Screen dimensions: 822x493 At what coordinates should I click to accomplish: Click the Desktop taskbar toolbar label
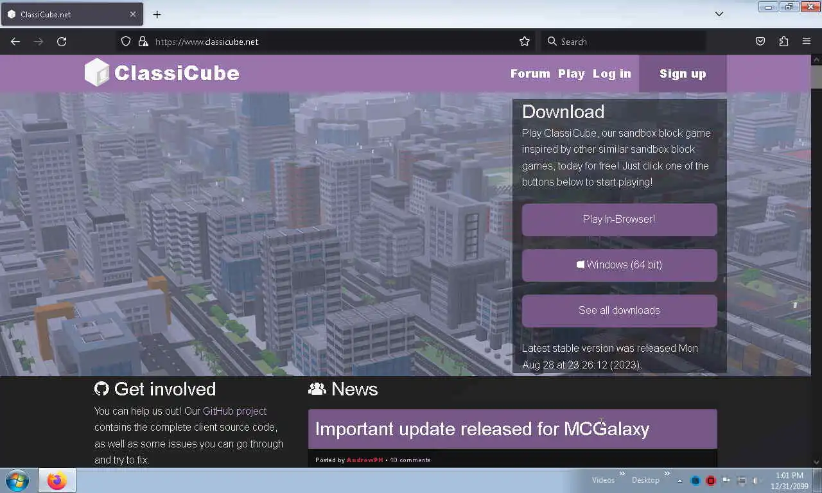(645, 480)
